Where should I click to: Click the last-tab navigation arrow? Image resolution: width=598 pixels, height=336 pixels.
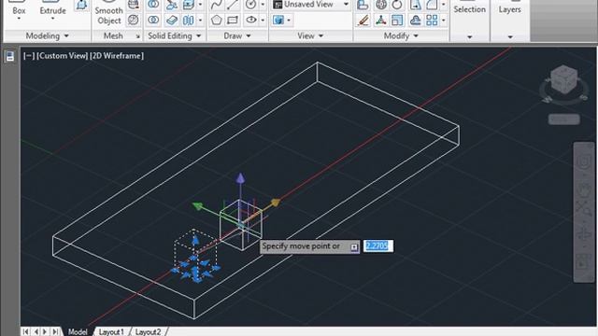click(x=55, y=332)
